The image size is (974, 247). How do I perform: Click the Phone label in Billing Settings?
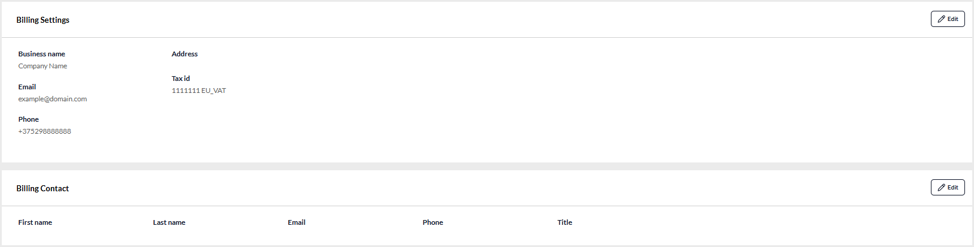coord(28,119)
